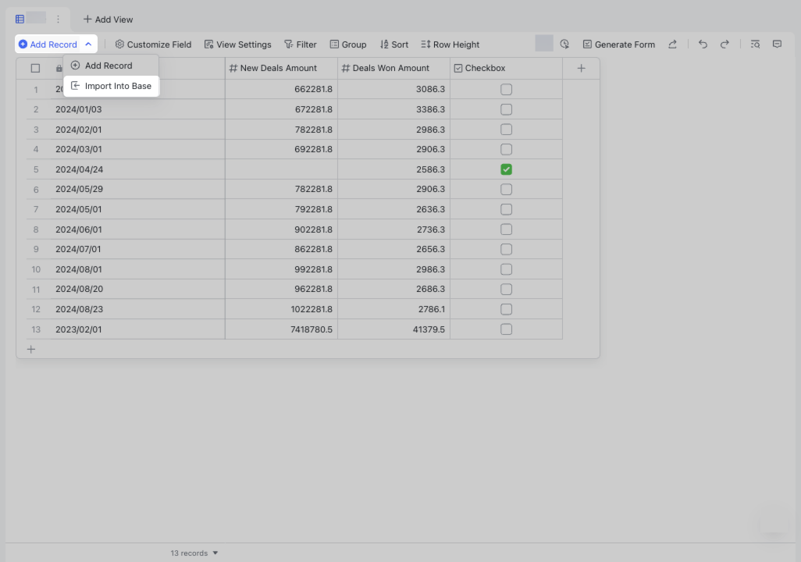The height and width of the screenshot is (562, 801).
Task: Toggle the select-all header checkbox
Action: pos(35,68)
